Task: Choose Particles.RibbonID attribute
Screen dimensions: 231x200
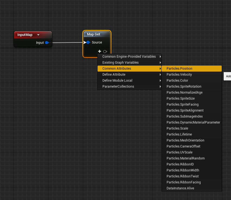Action: coord(192,164)
